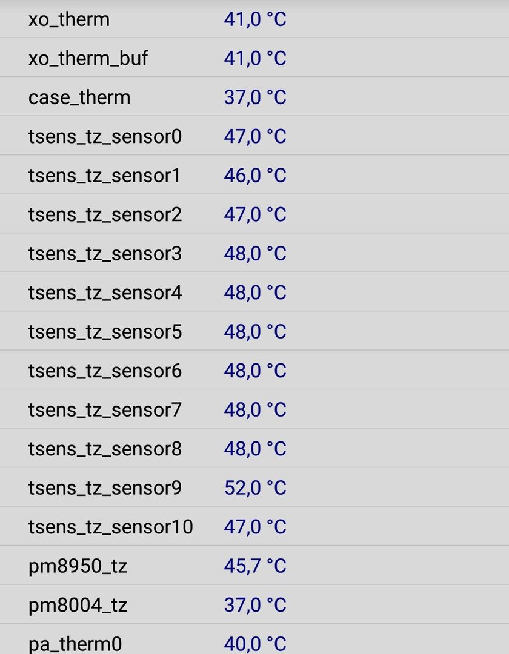
Task: Tap the tsens_tz_sensor1 label
Action: (104, 175)
